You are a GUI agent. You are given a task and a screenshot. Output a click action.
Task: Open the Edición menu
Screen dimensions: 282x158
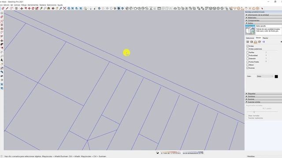coord(7,5)
